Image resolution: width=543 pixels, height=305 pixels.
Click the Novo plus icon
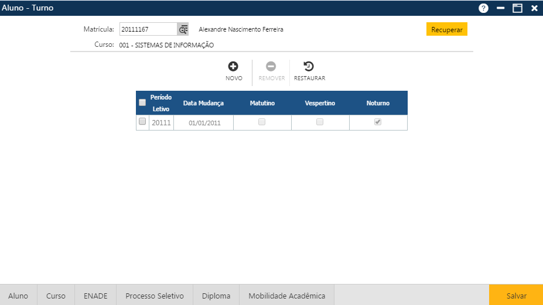point(233,67)
